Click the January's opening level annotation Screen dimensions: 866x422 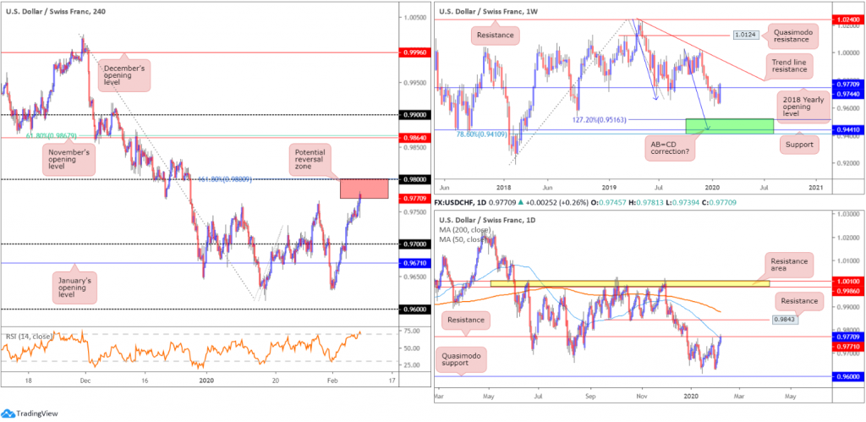point(75,285)
